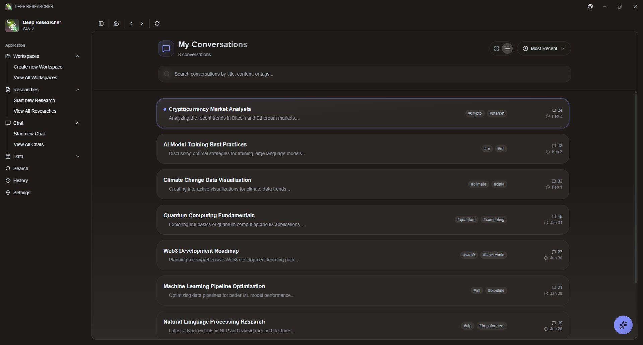Click the My Conversations chat icon
Screen dimensions: 643x345
pos(166,48)
